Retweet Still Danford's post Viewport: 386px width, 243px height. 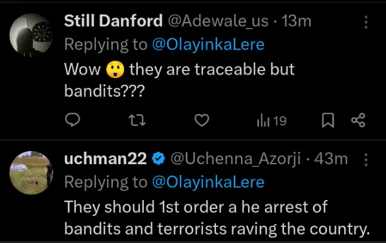pos(137,121)
